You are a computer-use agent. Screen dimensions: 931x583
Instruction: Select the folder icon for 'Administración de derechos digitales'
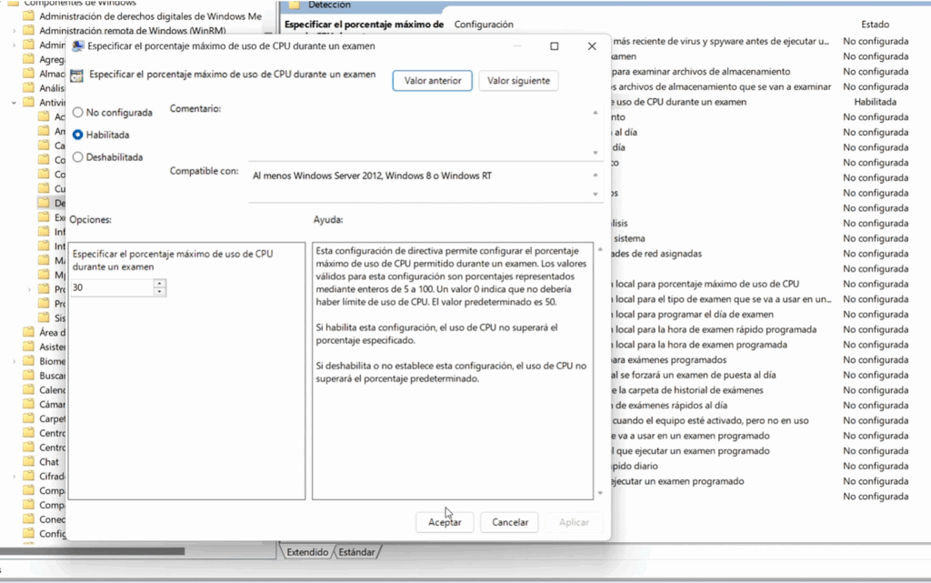click(x=28, y=16)
